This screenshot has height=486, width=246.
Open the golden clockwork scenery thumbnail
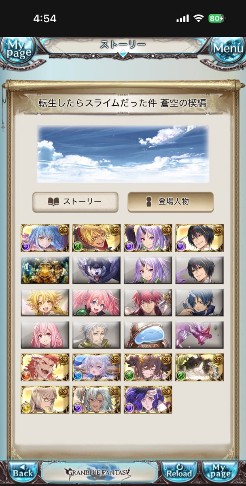point(45,270)
